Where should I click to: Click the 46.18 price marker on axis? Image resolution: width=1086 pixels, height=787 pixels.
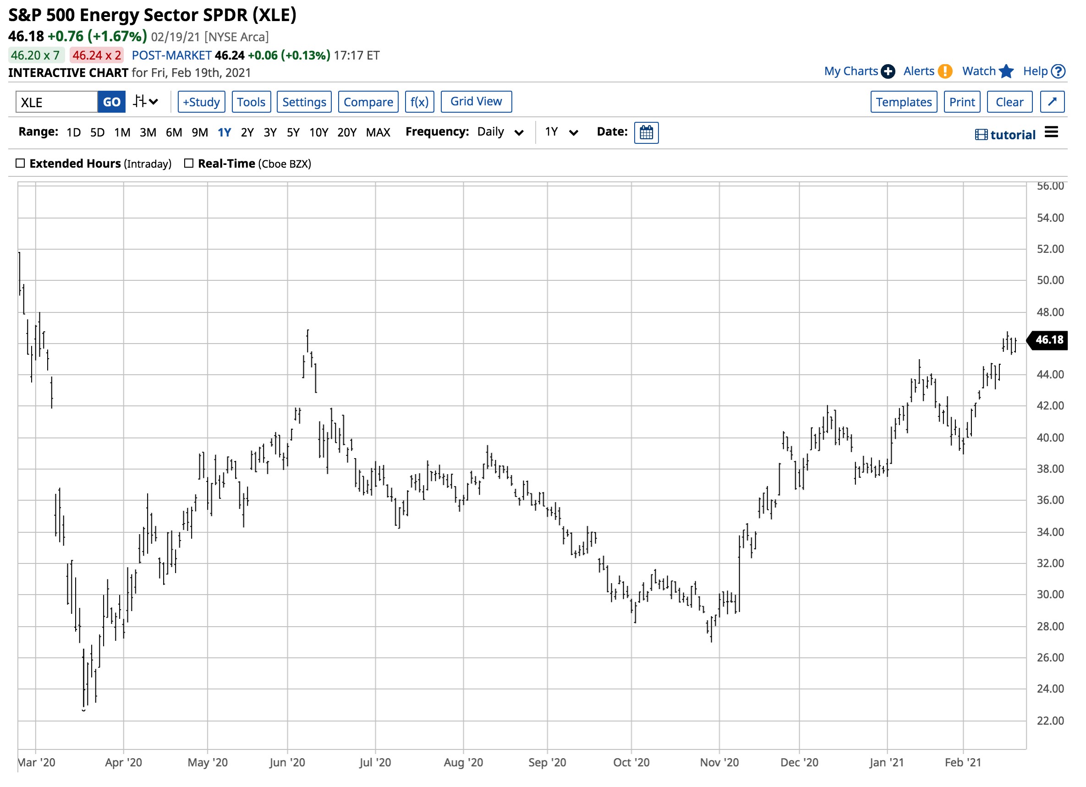coord(1048,340)
